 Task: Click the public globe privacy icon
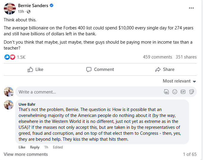tap(29, 12)
